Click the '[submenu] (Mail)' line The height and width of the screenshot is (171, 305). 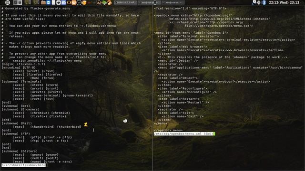pos(17,123)
